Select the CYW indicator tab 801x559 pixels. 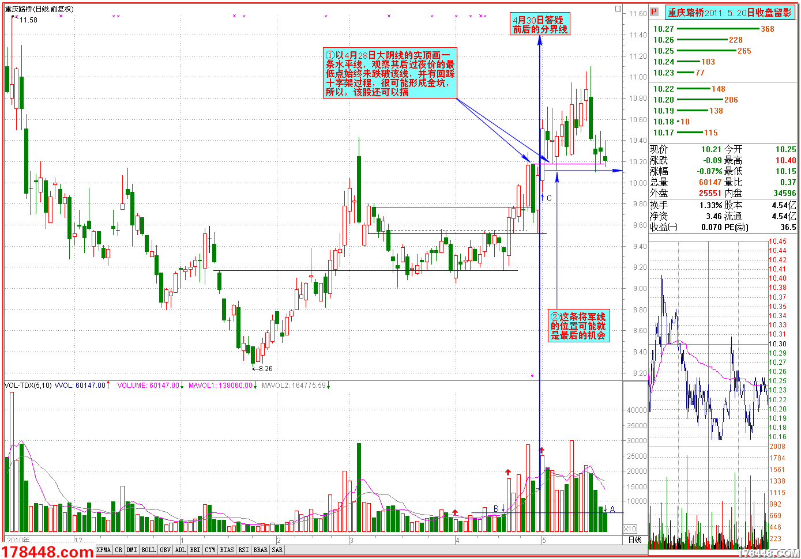(210, 550)
